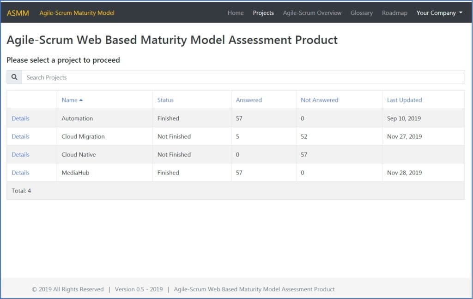Open the Home menu item

pos(236,13)
